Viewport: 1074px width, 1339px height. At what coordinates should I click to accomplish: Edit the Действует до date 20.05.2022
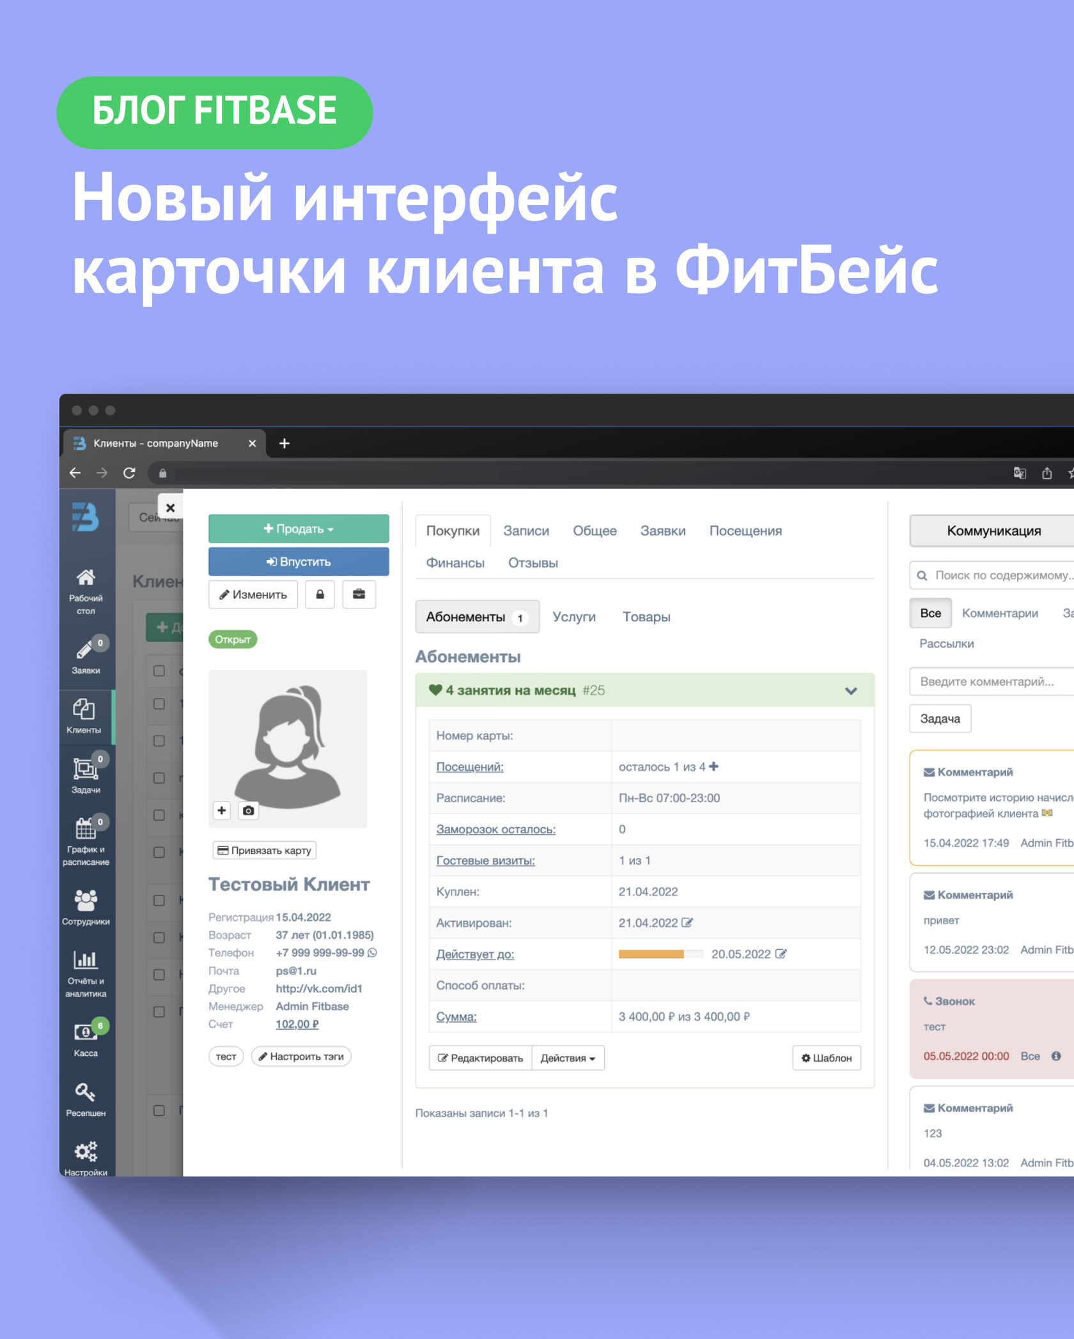tap(781, 954)
